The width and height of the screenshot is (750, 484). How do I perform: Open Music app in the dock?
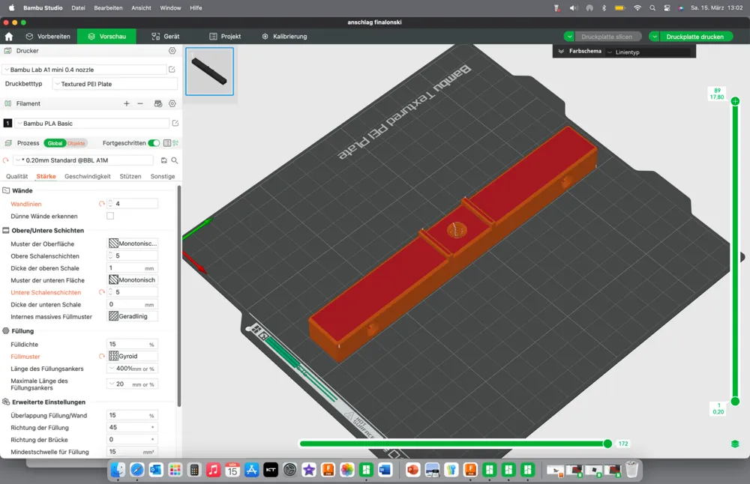pyautogui.click(x=213, y=471)
